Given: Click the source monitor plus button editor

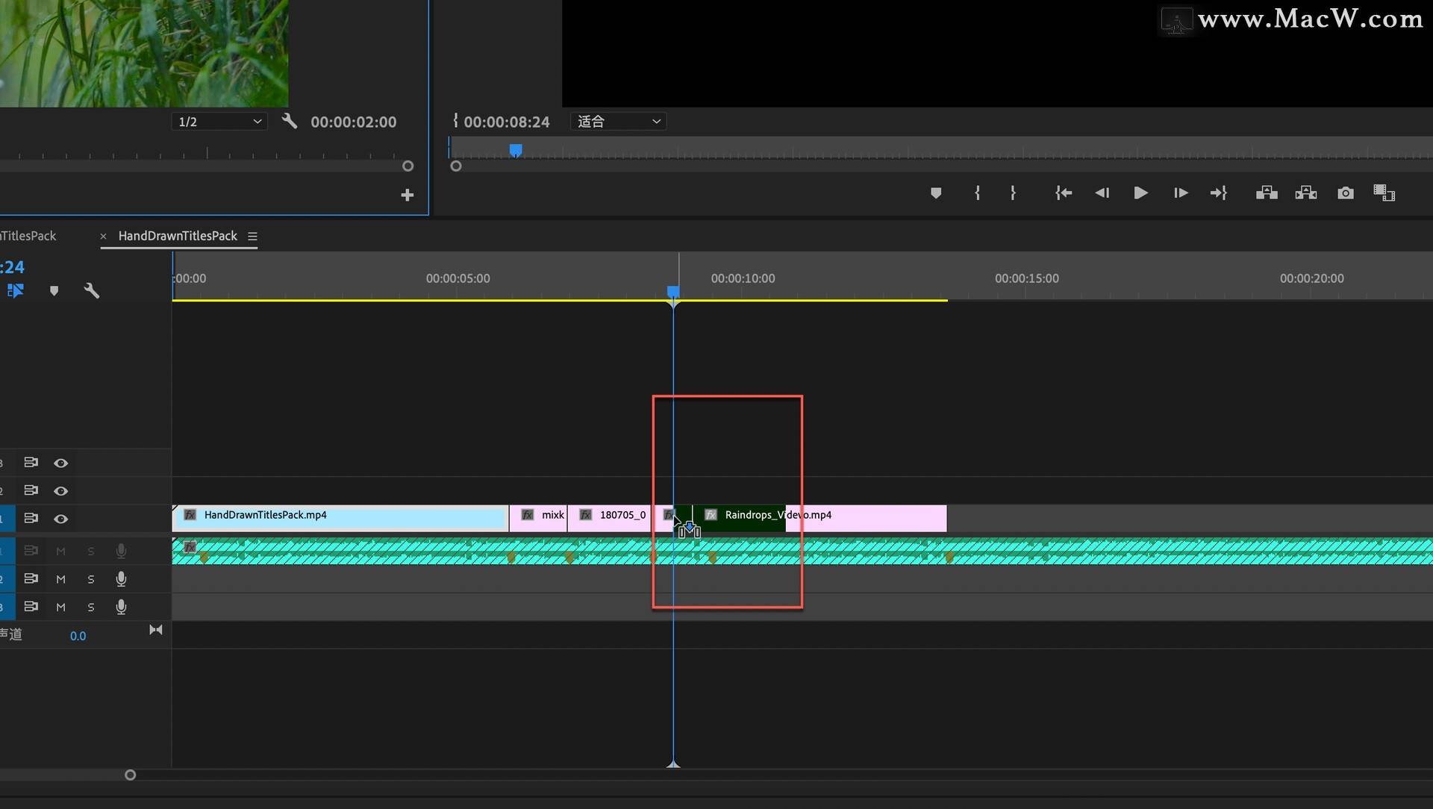Looking at the screenshot, I should (x=407, y=196).
